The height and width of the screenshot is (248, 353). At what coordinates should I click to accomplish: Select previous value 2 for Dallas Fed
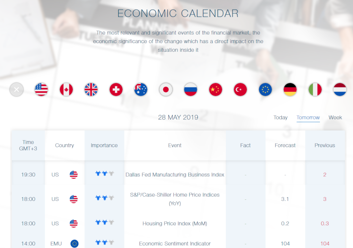click(325, 175)
